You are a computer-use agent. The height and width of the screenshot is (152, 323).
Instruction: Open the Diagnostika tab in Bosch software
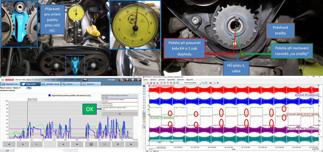31,84
